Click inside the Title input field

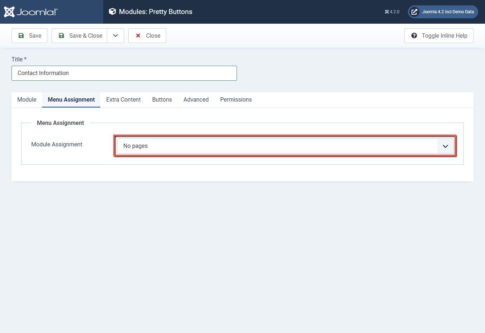124,73
